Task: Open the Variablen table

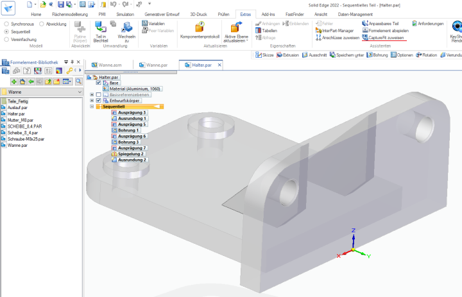Action: tap(153, 24)
